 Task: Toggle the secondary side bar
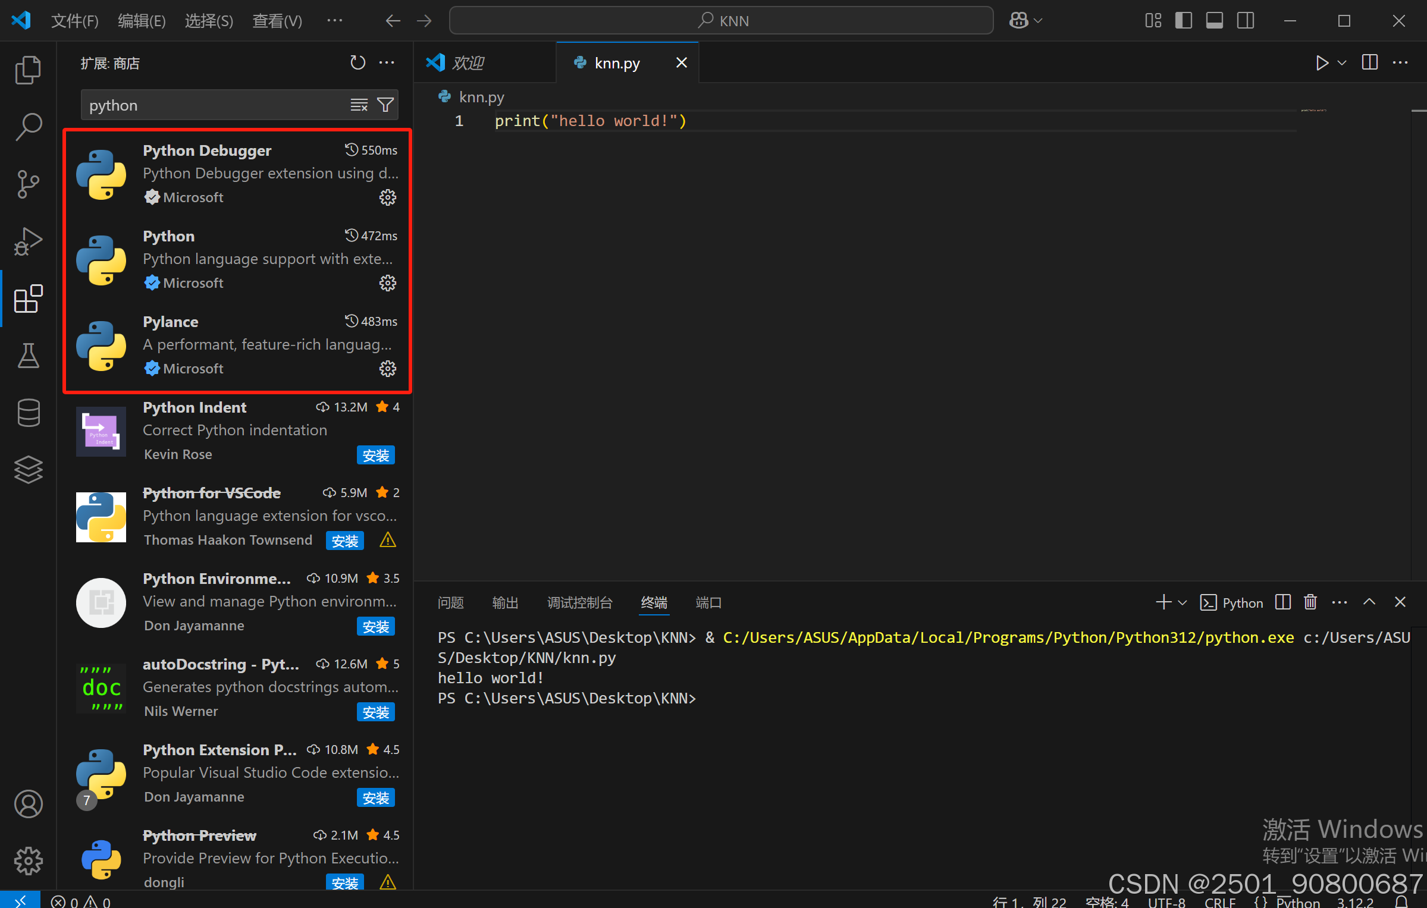pos(1245,21)
